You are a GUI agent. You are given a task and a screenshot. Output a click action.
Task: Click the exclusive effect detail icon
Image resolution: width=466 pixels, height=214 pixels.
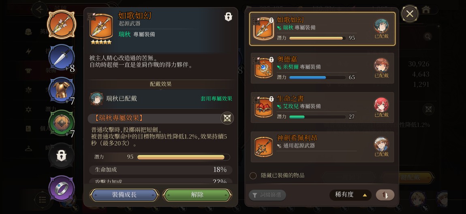click(227, 118)
